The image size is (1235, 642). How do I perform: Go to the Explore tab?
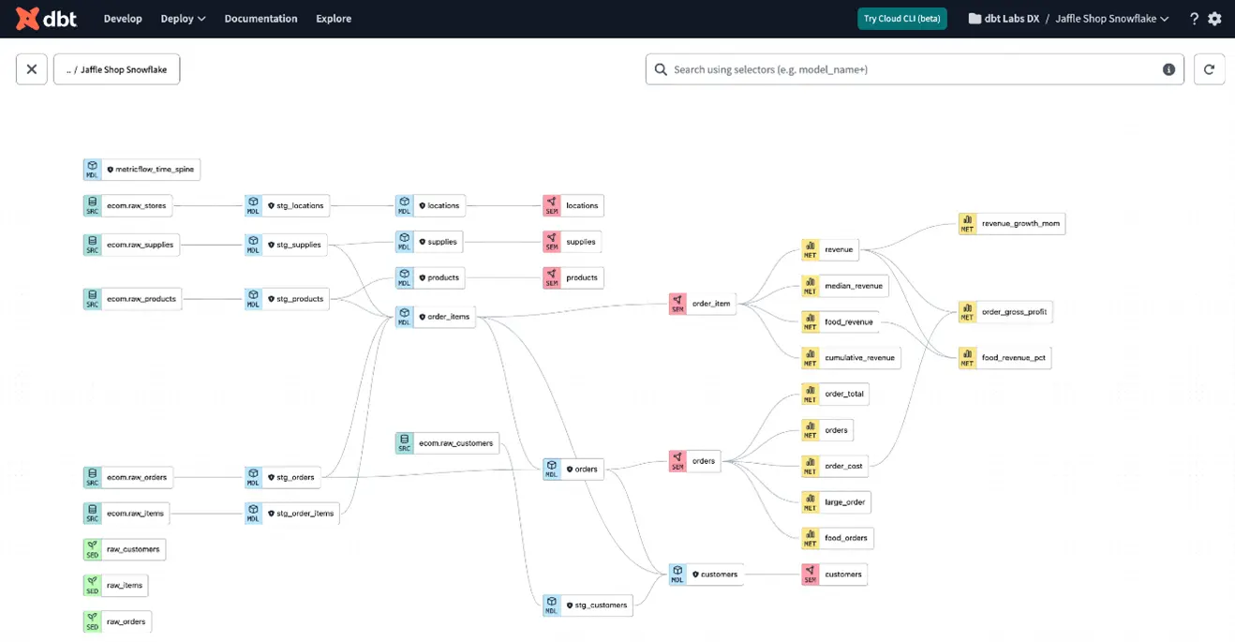334,19
